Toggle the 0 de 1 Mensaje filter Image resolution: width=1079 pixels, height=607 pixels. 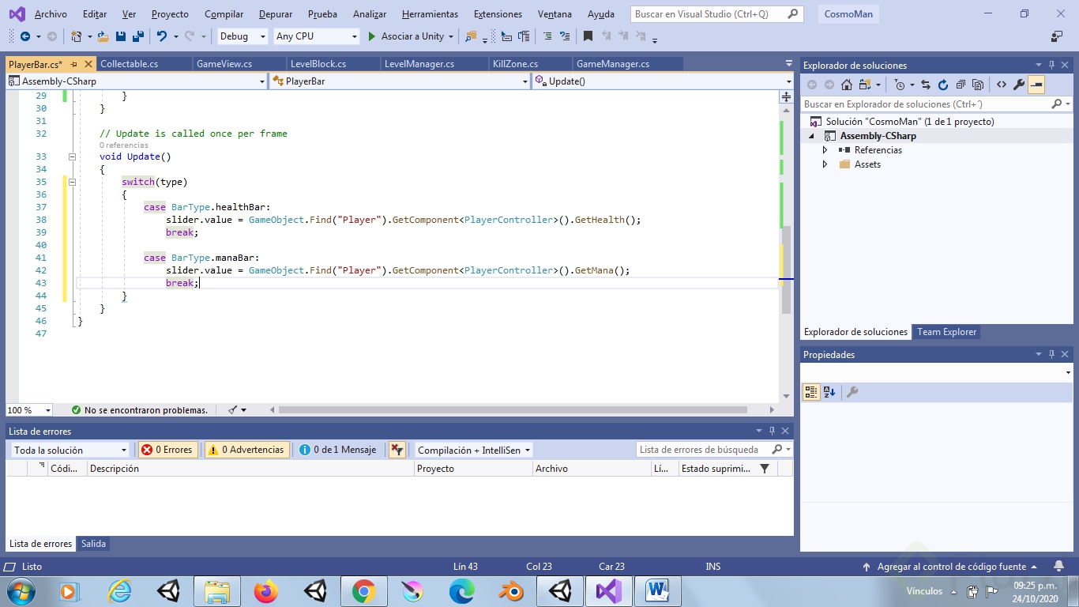click(337, 450)
